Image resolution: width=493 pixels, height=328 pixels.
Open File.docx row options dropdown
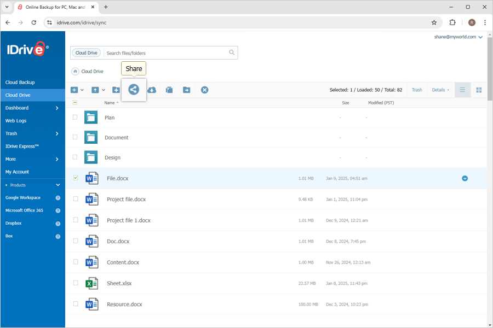[x=465, y=178]
